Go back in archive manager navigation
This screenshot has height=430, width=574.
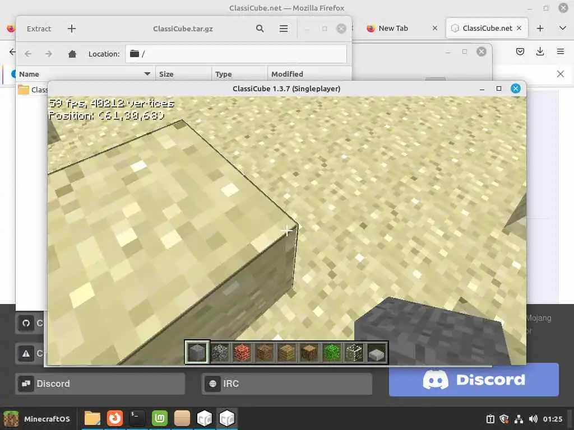coord(28,54)
